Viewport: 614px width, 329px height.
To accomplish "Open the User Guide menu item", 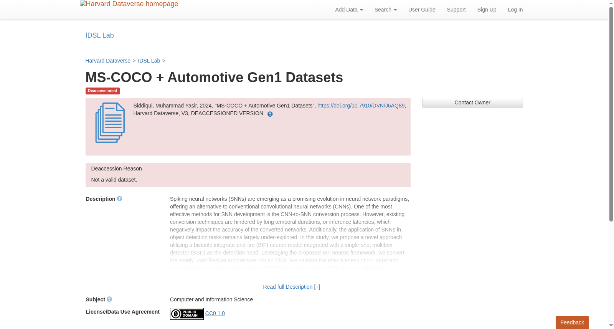I will tap(422, 10).
